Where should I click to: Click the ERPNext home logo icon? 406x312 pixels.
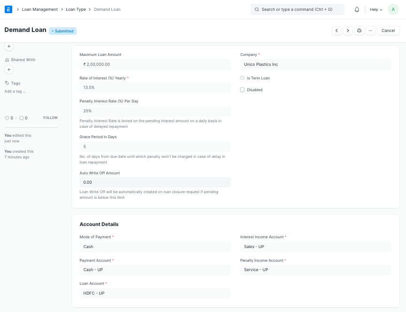pos(8,9)
